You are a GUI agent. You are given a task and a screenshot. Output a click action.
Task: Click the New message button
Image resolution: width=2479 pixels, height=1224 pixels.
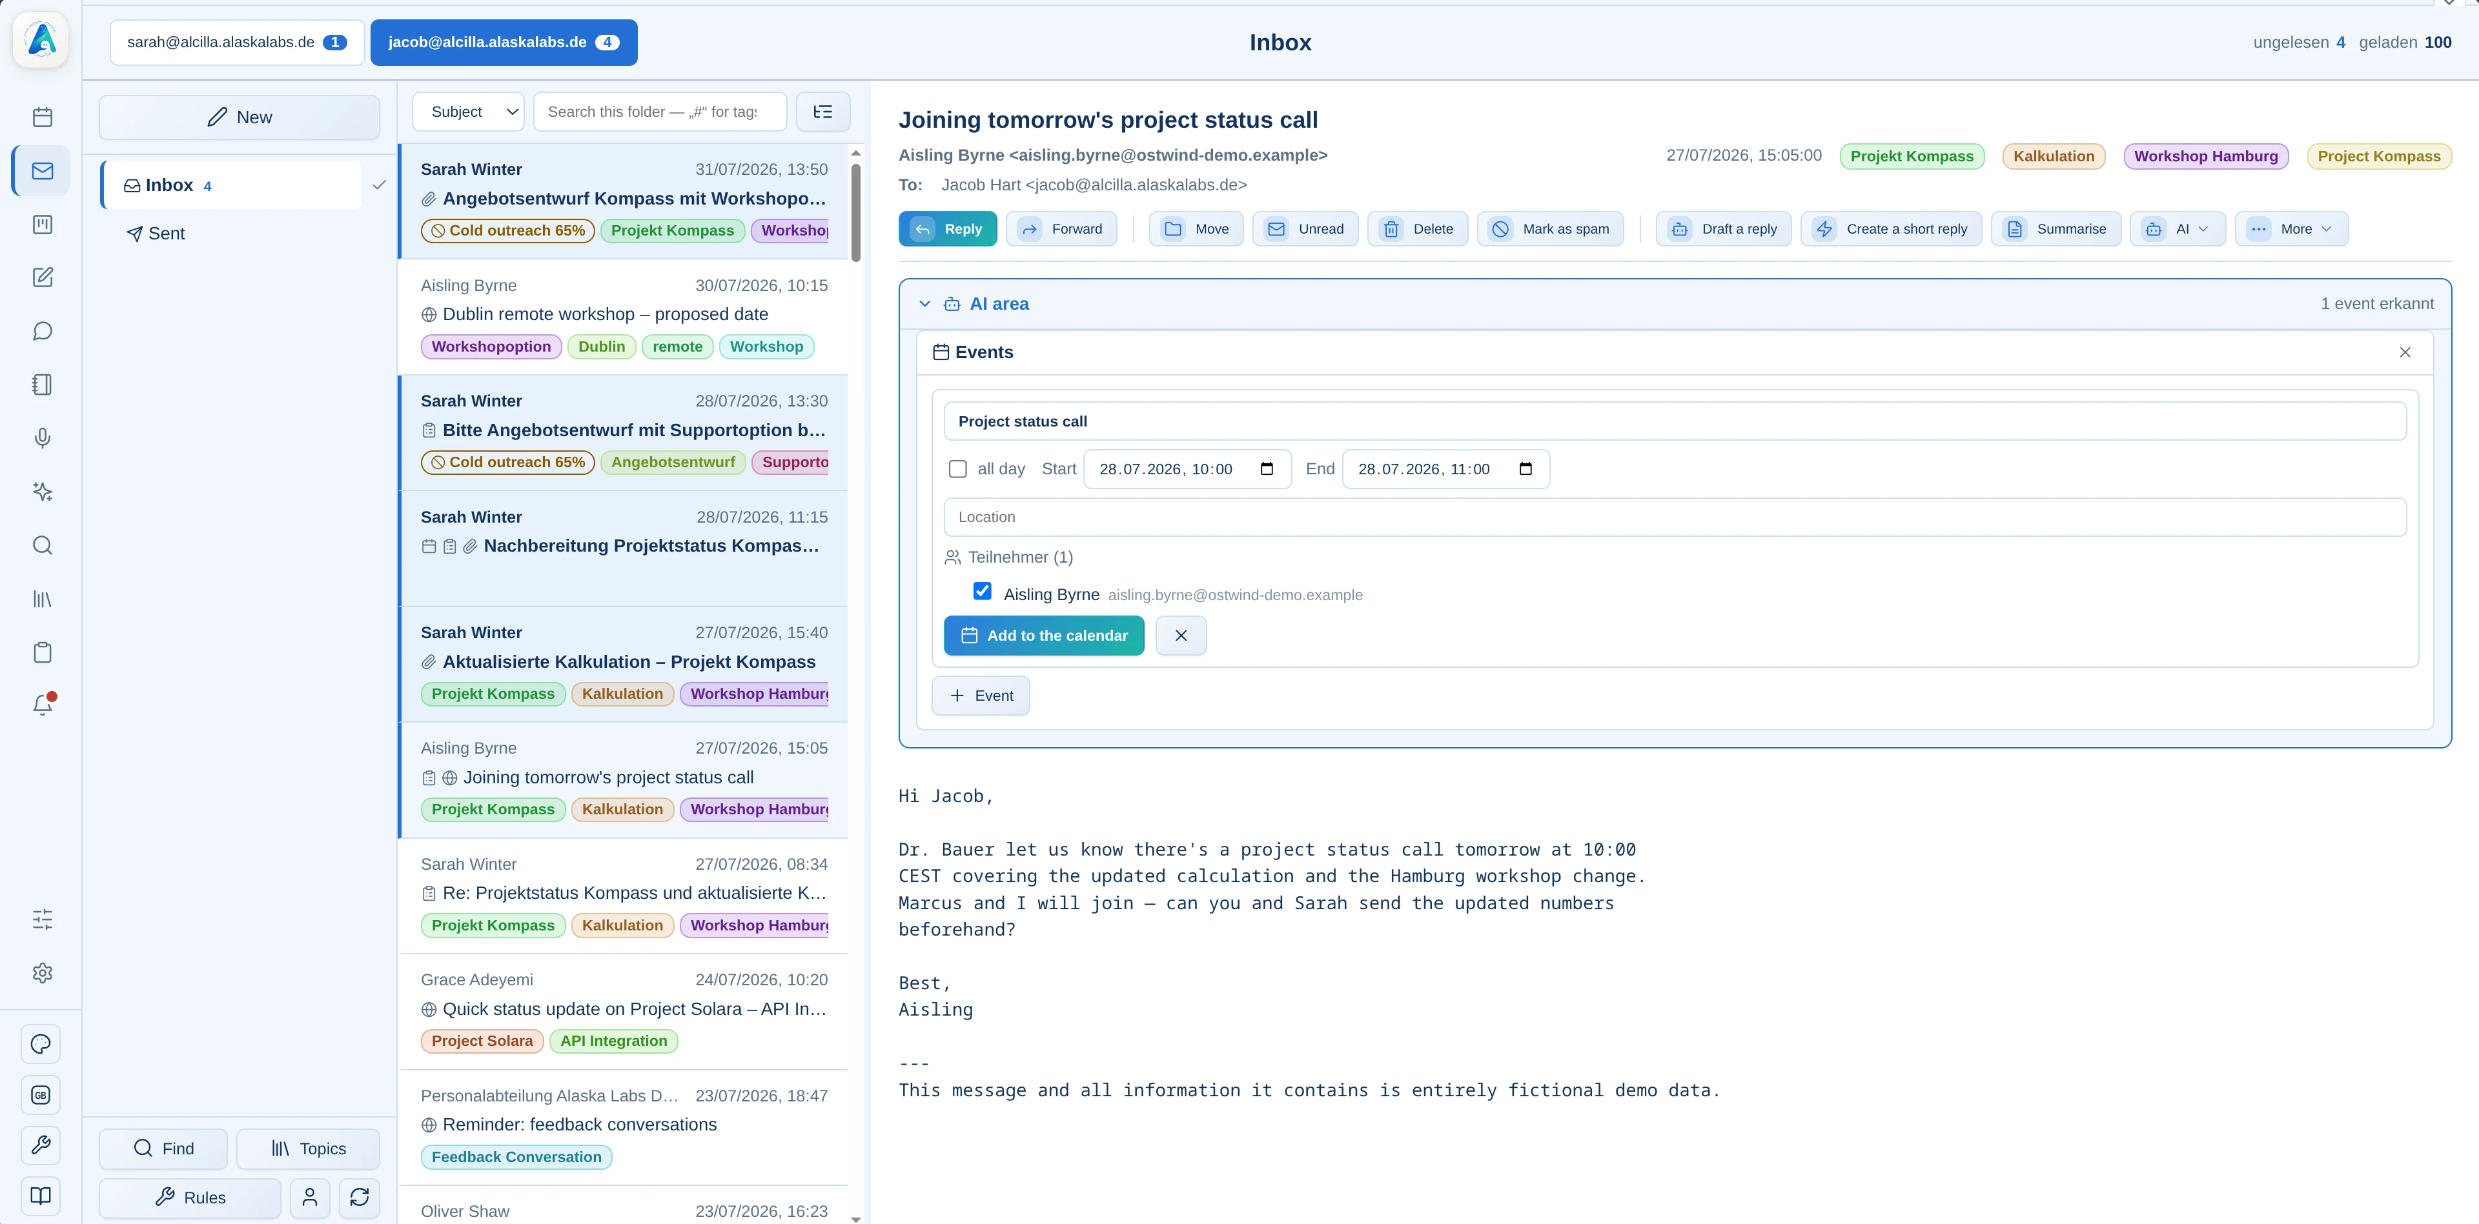[x=240, y=117]
